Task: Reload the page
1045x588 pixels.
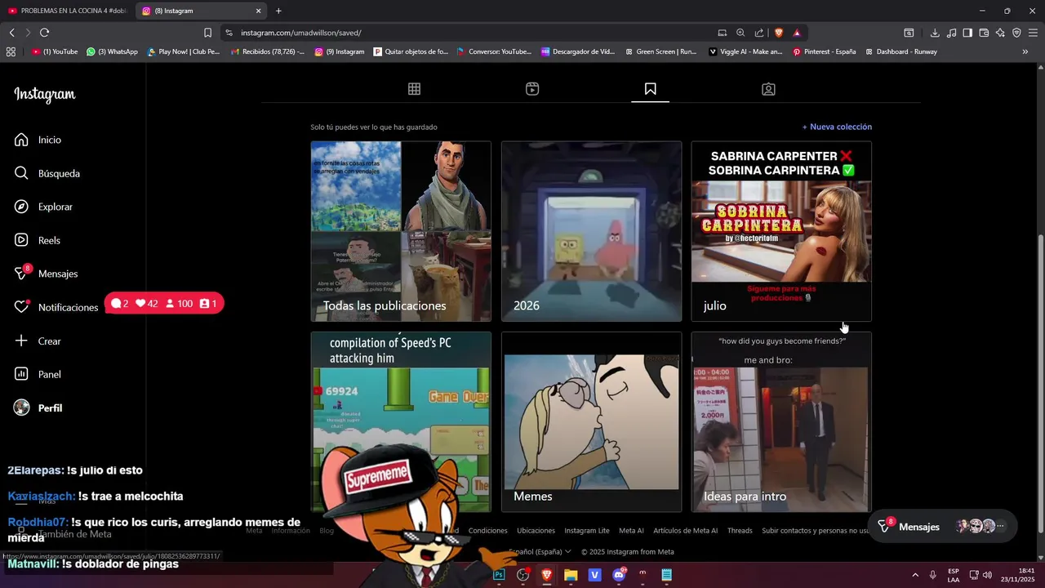Action: pyautogui.click(x=44, y=33)
